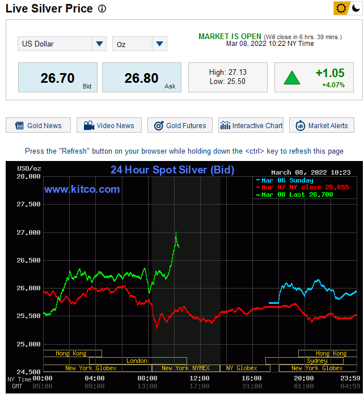The width and height of the screenshot is (364, 394).
Task: Click the www.kitco.com link in chart
Action: coord(82,189)
